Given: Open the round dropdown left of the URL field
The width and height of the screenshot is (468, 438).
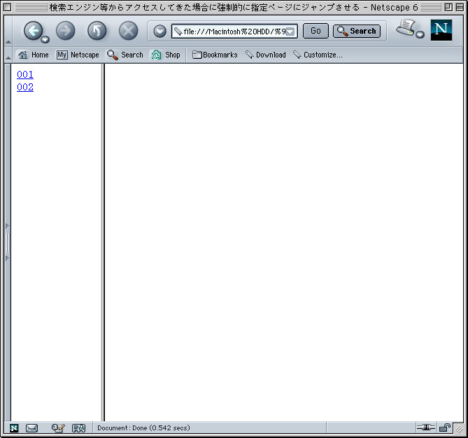Looking at the screenshot, I should pyautogui.click(x=160, y=31).
